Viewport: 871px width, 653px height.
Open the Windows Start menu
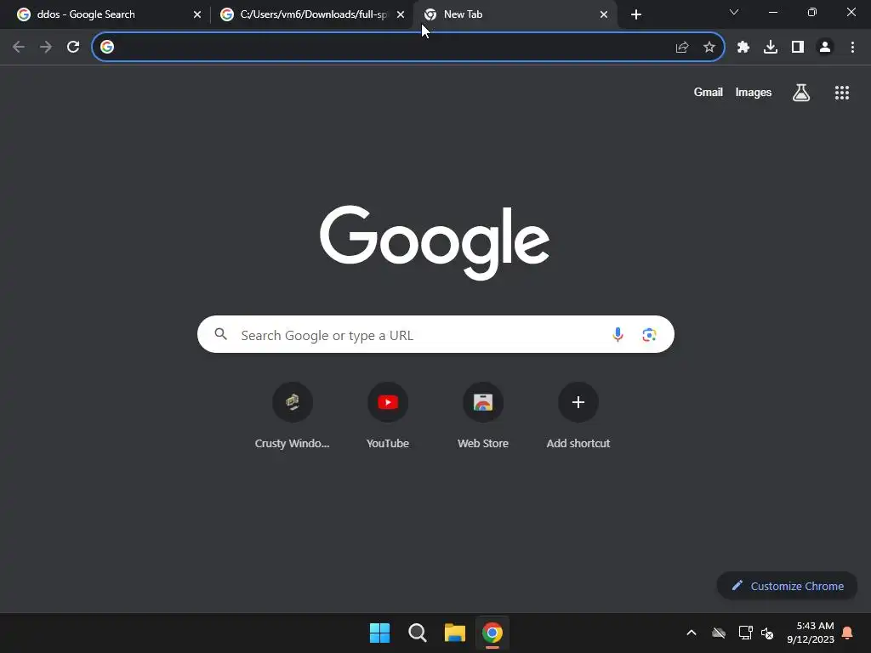pos(380,633)
